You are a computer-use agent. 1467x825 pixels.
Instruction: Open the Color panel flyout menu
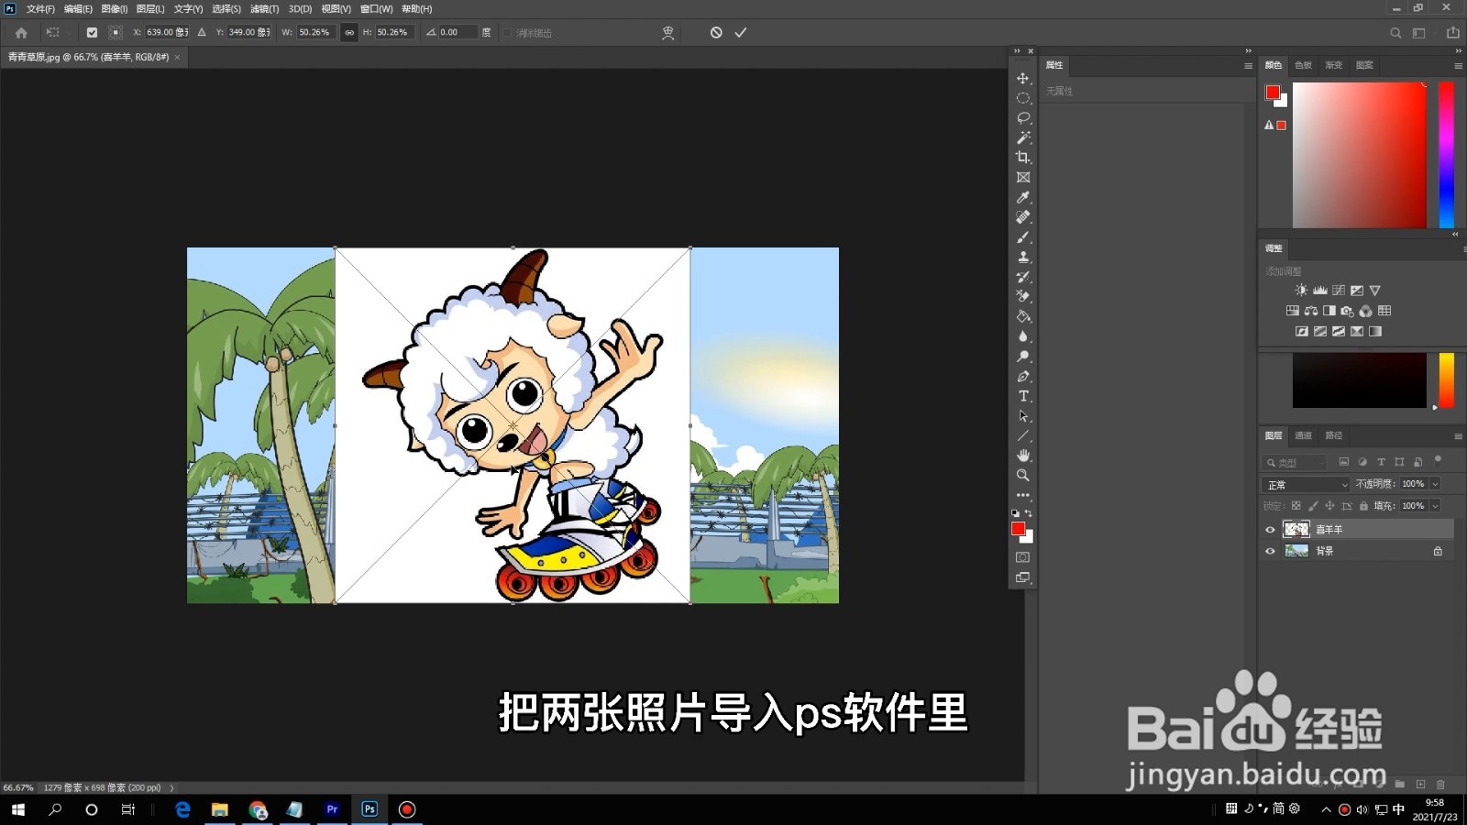[x=1458, y=65]
